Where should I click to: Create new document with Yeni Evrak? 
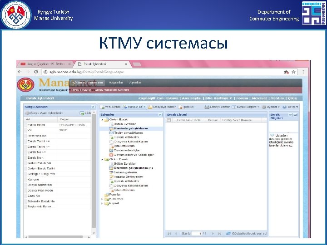pos(110,107)
